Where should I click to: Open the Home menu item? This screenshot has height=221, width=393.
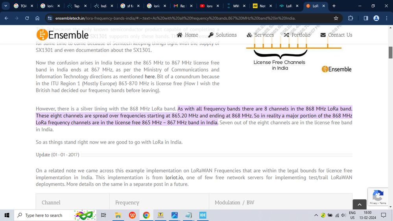[187, 35]
